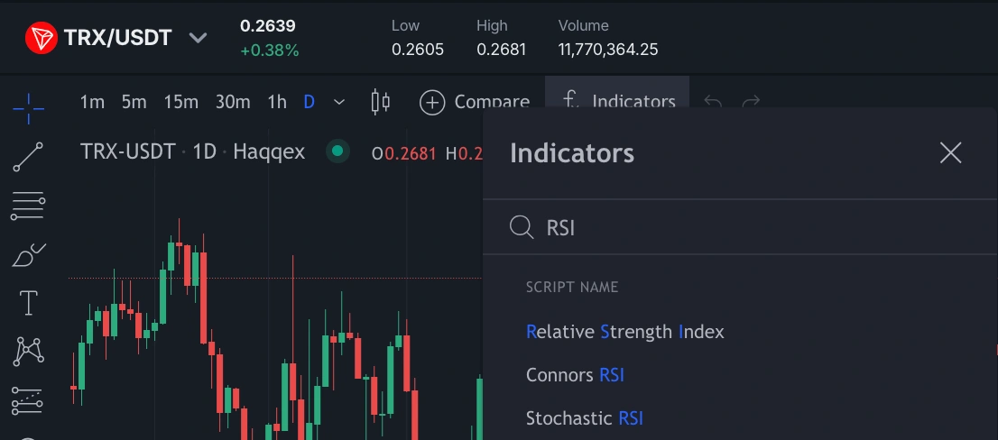Select the daily D timeframe
The width and height of the screenshot is (998, 440).
point(309,102)
